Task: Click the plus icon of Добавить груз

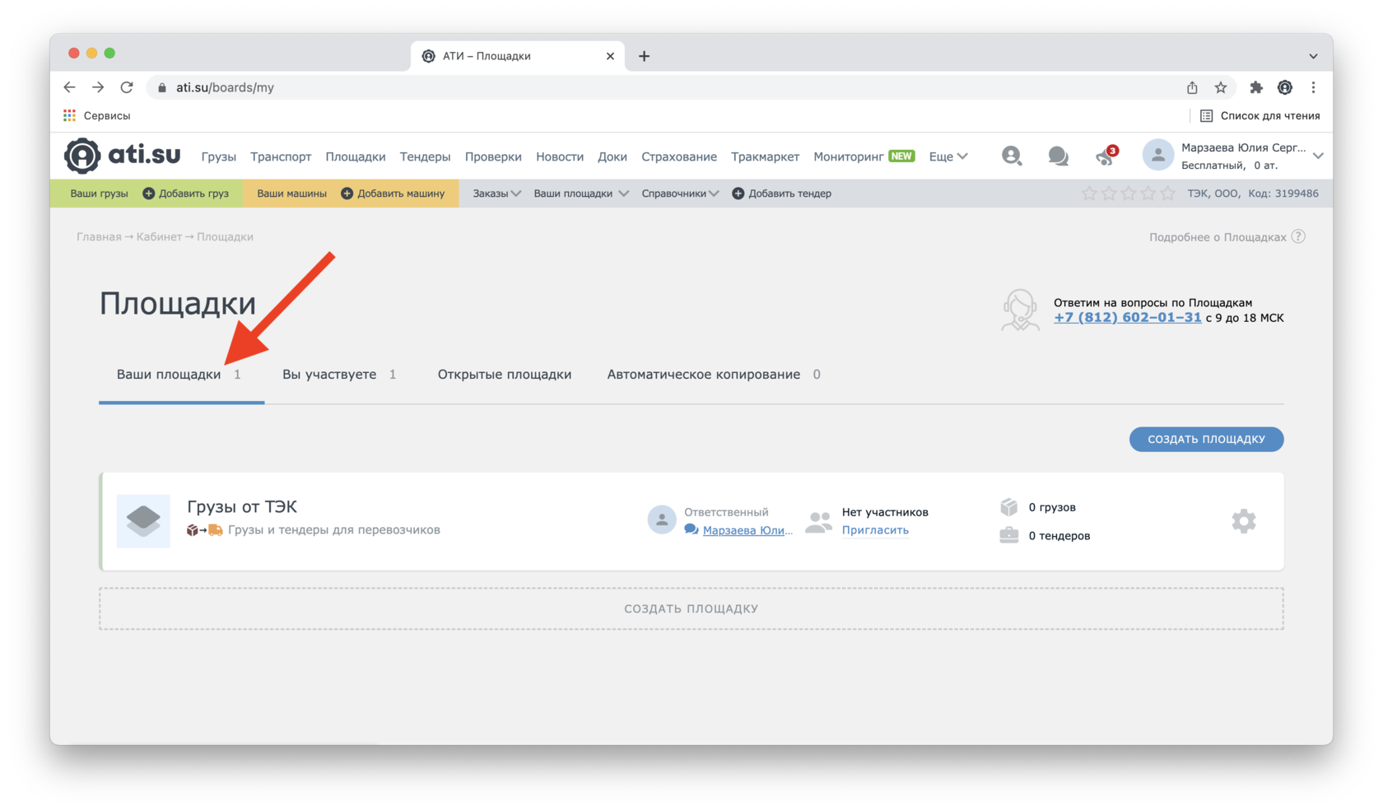Action: (x=148, y=193)
